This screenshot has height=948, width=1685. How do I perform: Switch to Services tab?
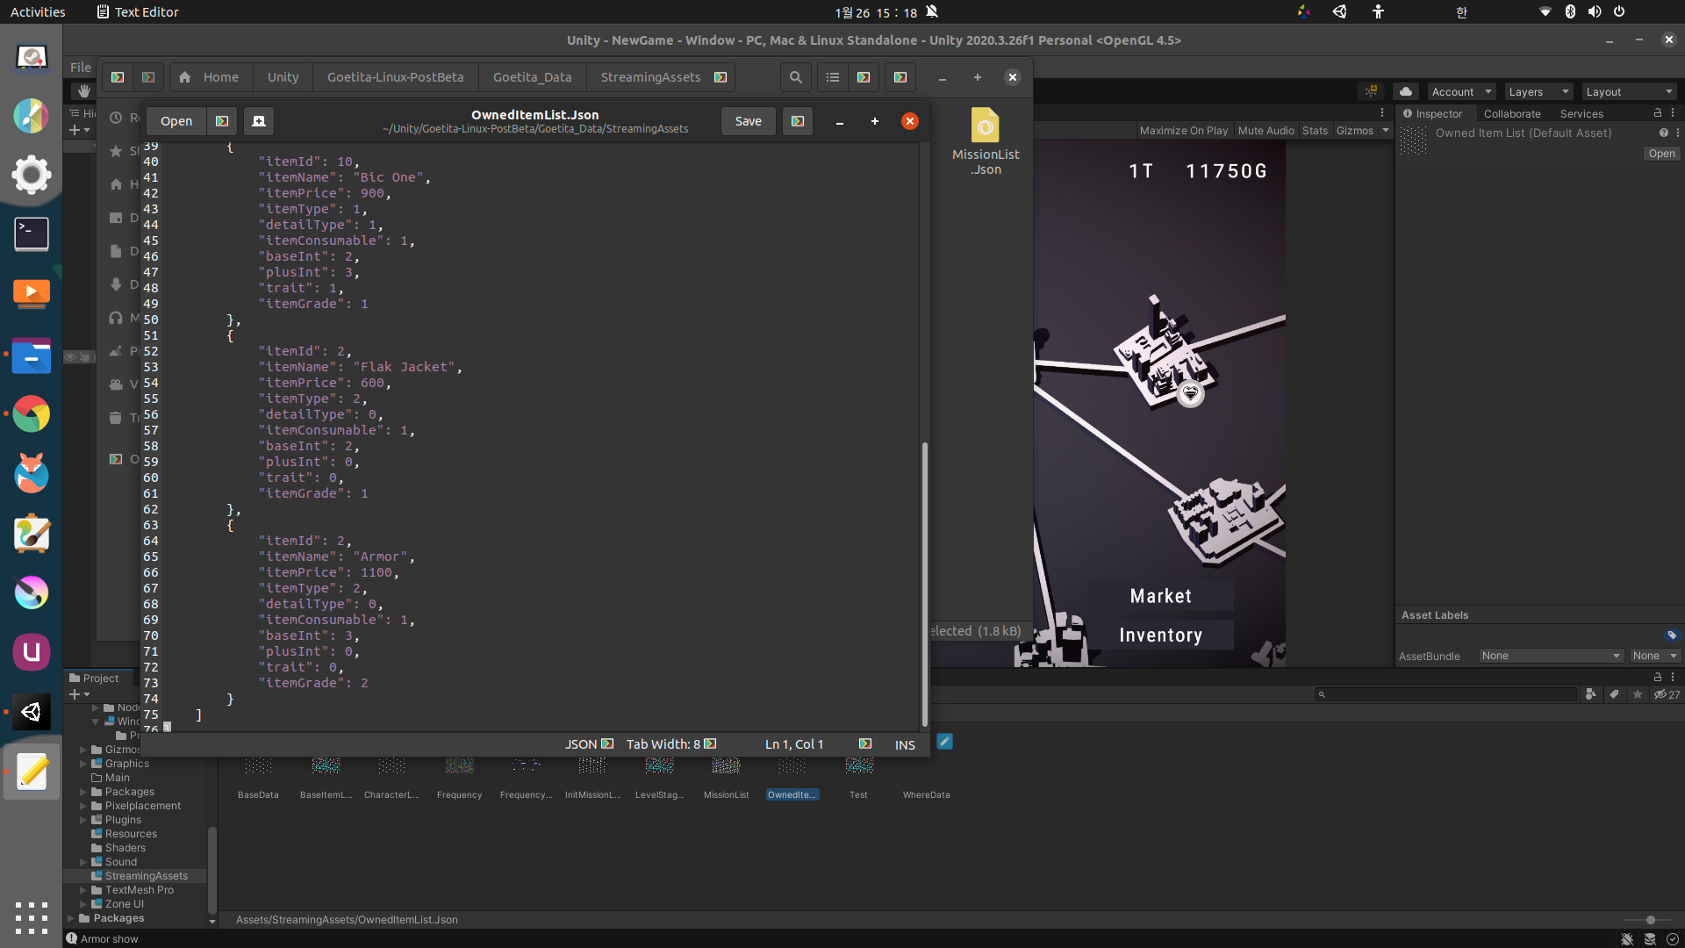pos(1581,113)
